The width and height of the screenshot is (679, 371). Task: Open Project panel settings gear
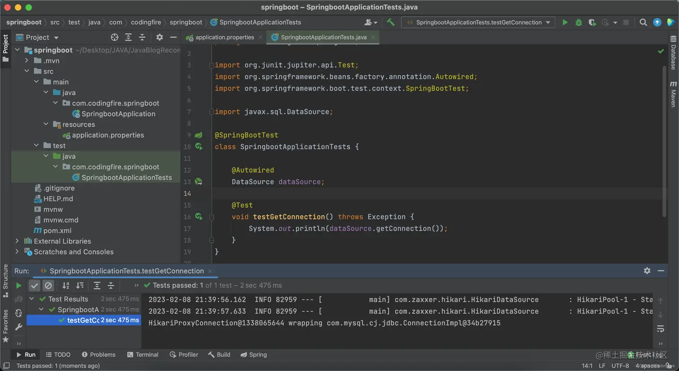(159, 37)
